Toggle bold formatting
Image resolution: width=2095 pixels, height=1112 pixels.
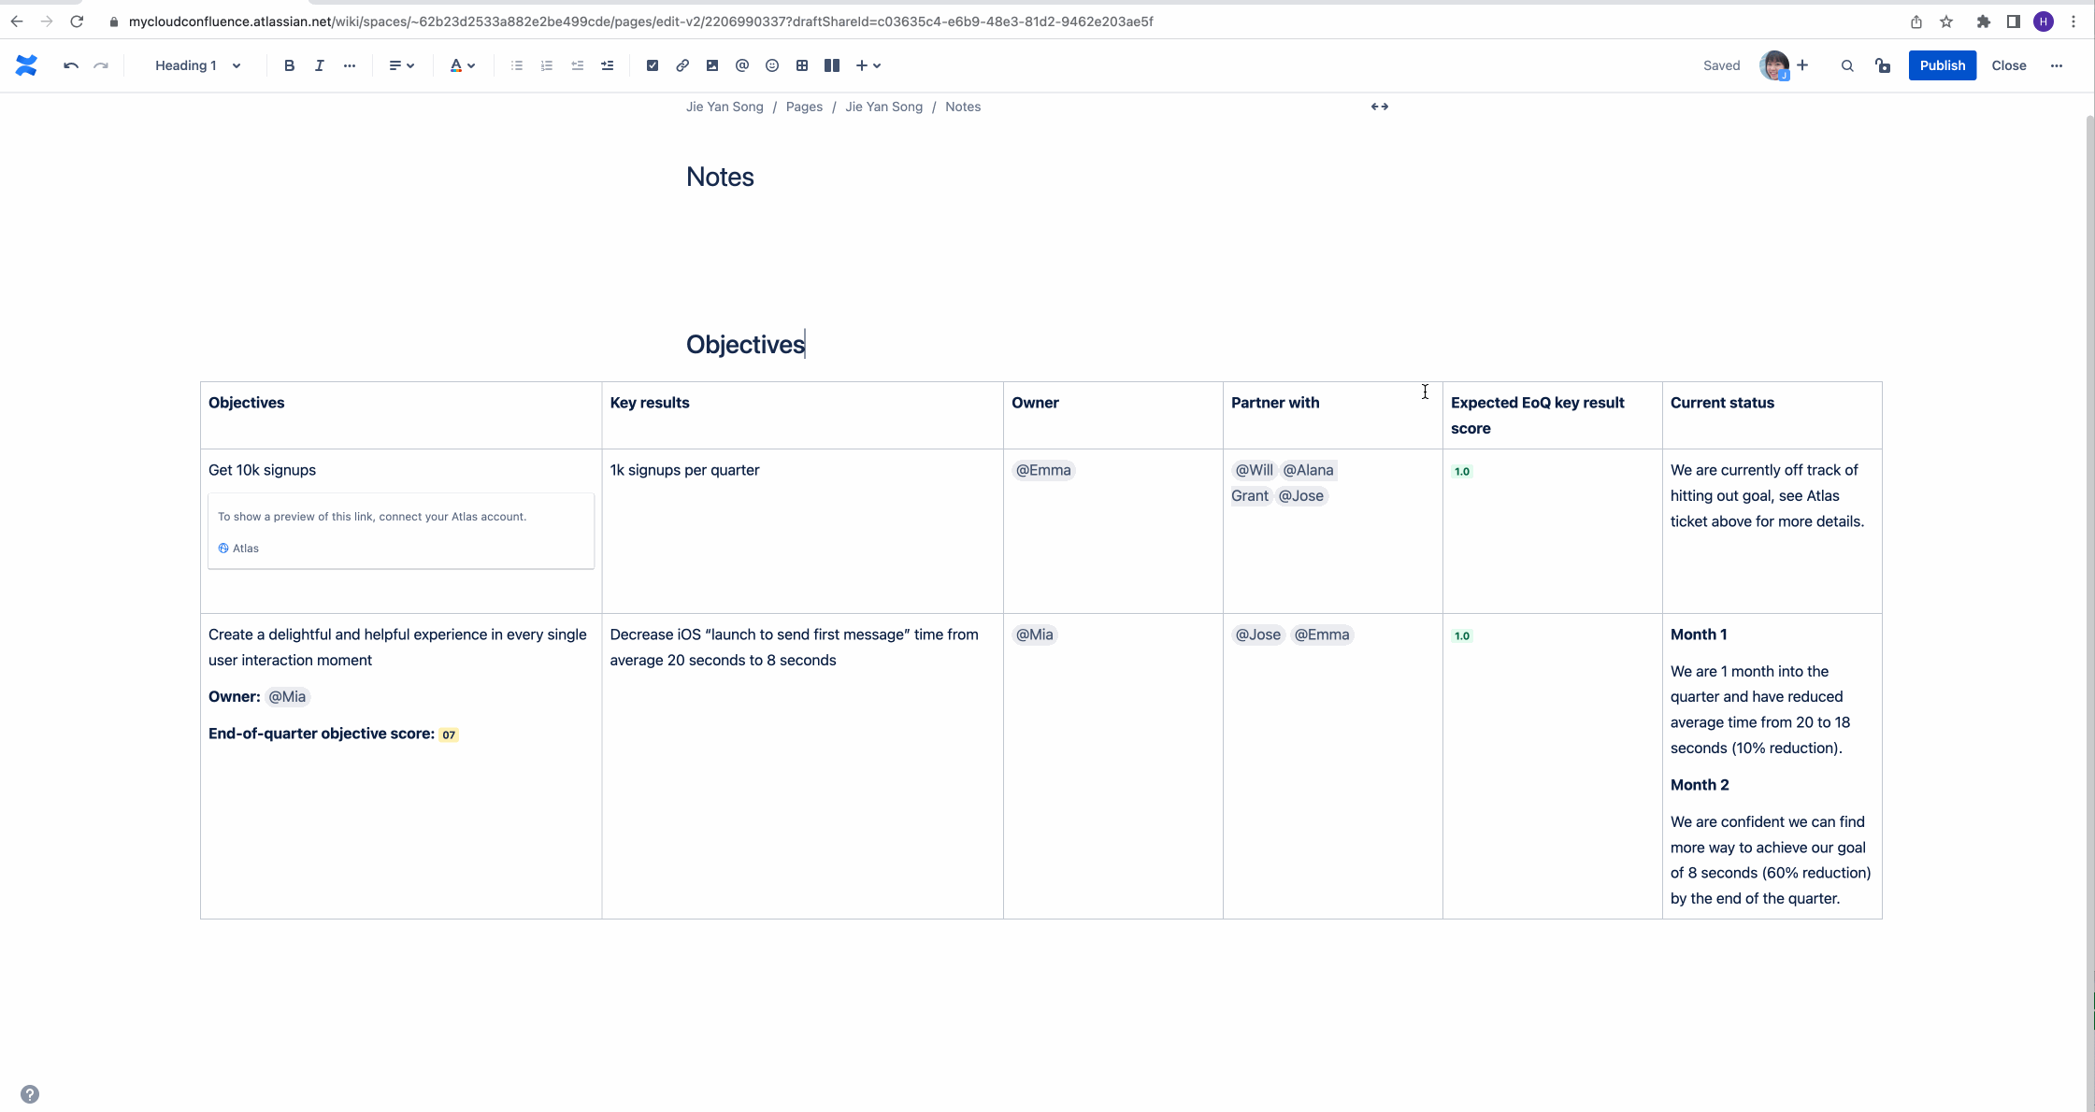[x=289, y=65]
